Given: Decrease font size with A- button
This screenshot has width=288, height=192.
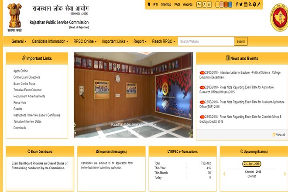Looking at the screenshot, I should [209, 4].
